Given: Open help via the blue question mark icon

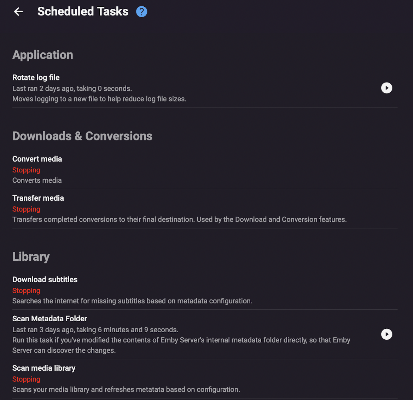Looking at the screenshot, I should pos(141,11).
